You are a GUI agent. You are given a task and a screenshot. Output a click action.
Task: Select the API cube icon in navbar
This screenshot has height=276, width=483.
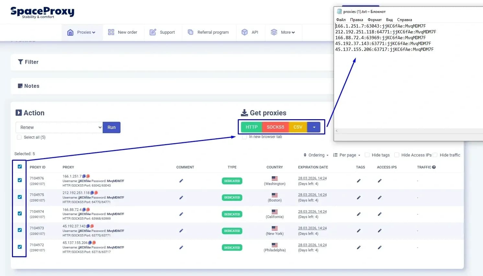tap(245, 32)
